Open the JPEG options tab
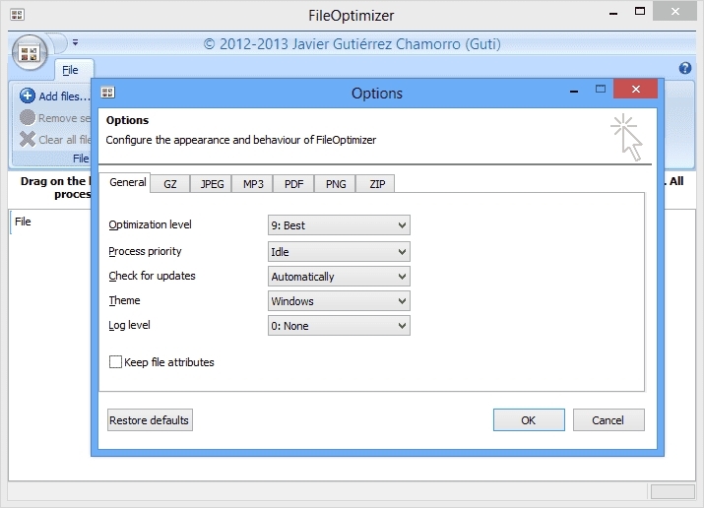The width and height of the screenshot is (704, 508). pyautogui.click(x=212, y=184)
